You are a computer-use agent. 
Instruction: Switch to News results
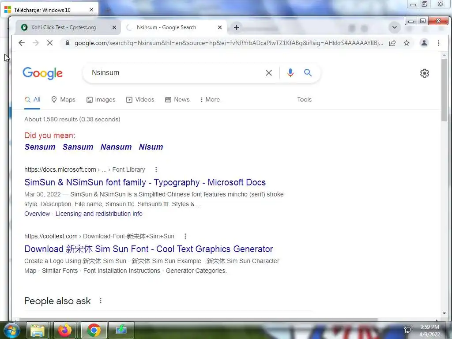click(177, 100)
